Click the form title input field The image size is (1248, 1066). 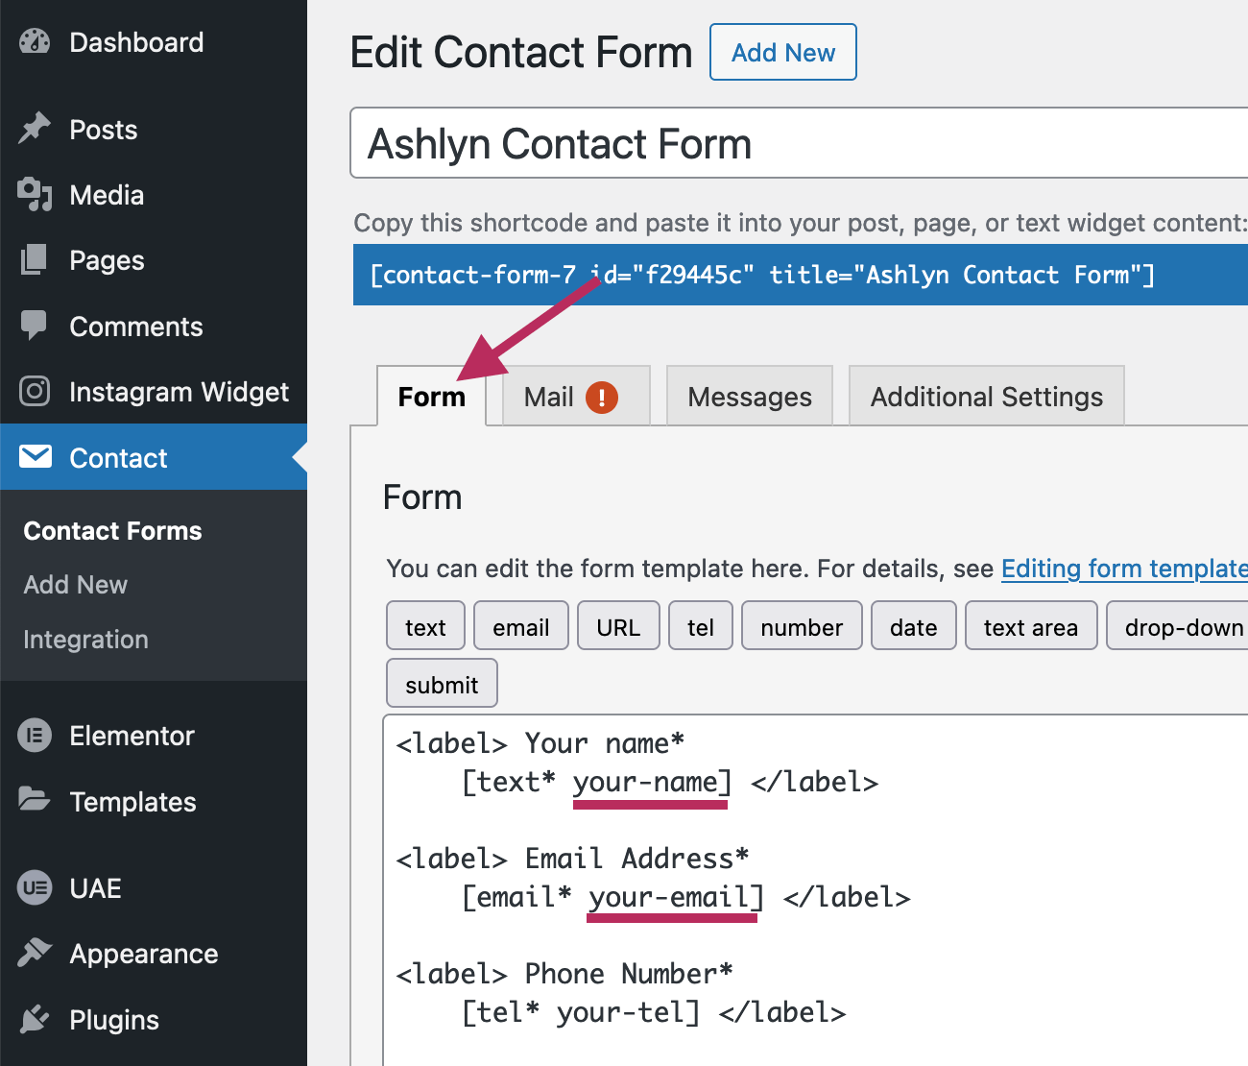[797, 144]
